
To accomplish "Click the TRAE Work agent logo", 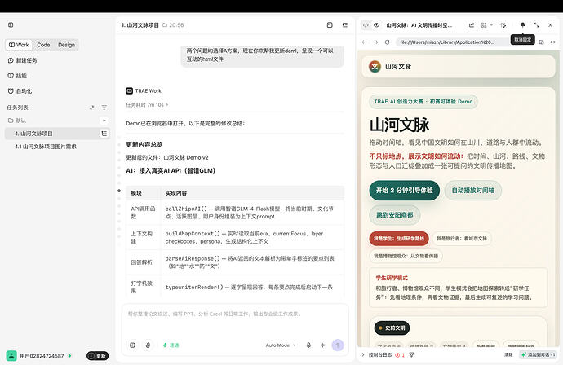I will [129, 90].
